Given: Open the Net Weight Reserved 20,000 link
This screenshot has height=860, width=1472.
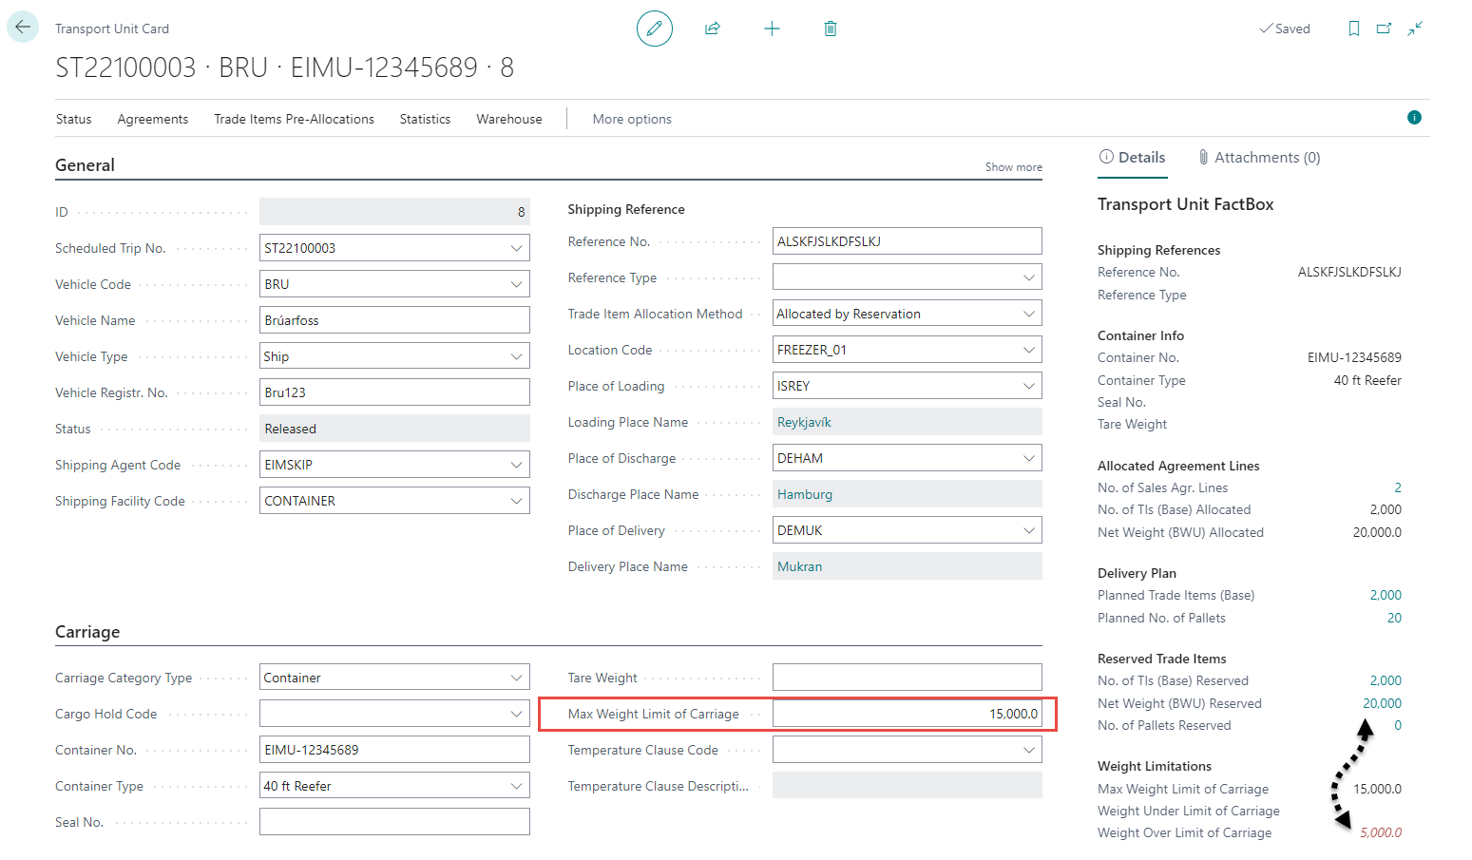Looking at the screenshot, I should click(x=1382, y=703).
